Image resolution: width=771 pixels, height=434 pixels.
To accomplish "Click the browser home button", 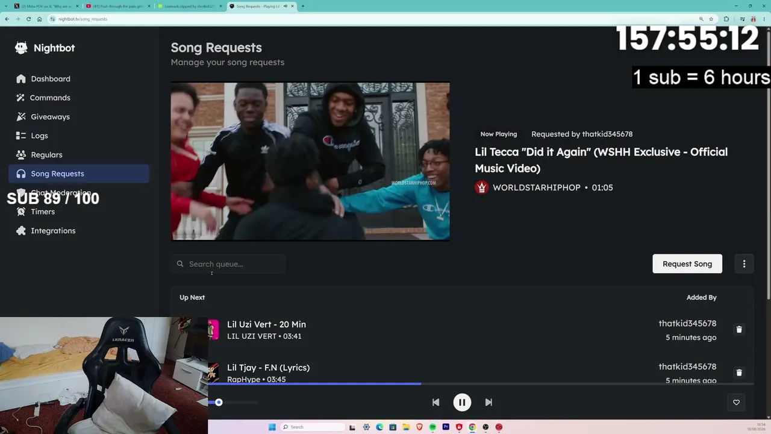I will pos(39,19).
